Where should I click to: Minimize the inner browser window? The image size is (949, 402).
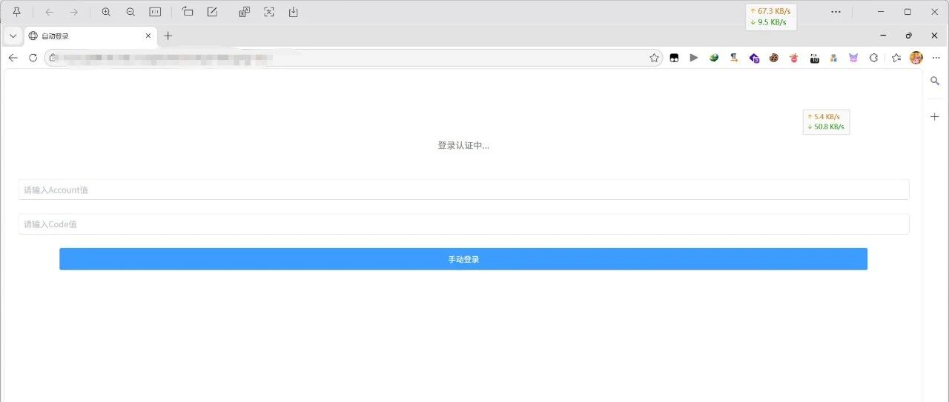pos(883,36)
